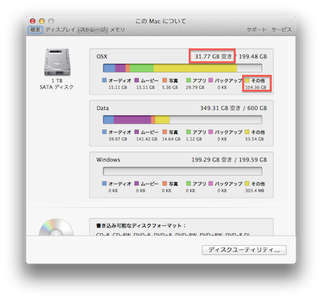Click the 141.42 GB movie value

(x=147, y=139)
